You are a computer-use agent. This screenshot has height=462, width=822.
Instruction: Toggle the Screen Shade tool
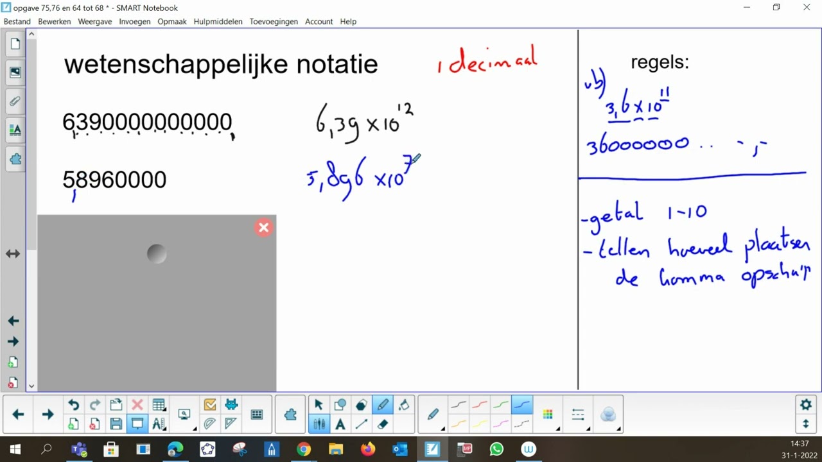[137, 424]
